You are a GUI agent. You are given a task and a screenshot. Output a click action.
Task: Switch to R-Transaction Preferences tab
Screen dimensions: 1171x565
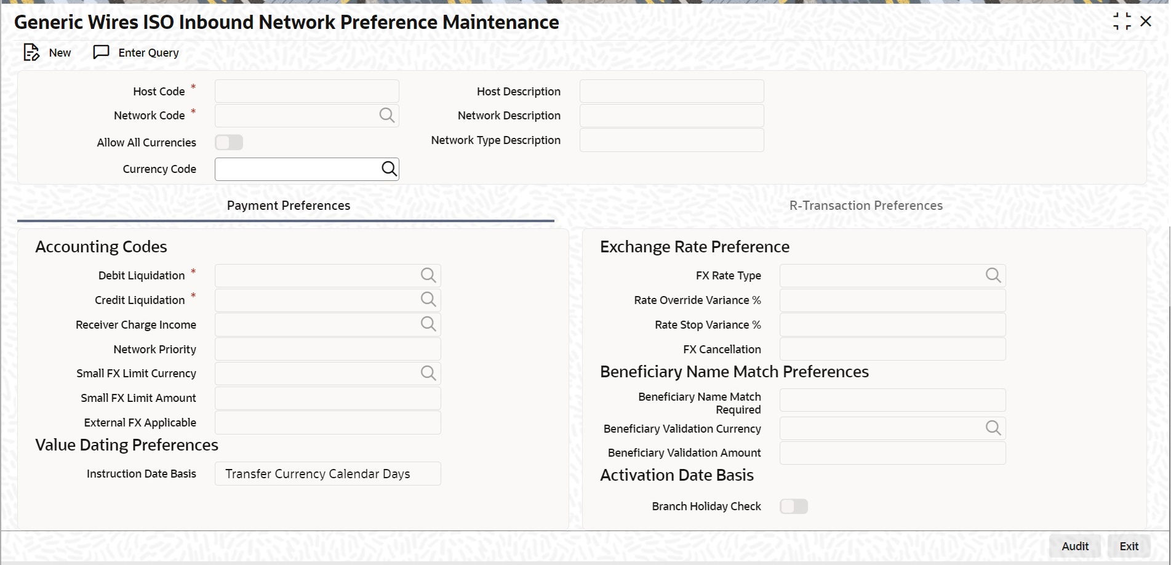(x=866, y=206)
